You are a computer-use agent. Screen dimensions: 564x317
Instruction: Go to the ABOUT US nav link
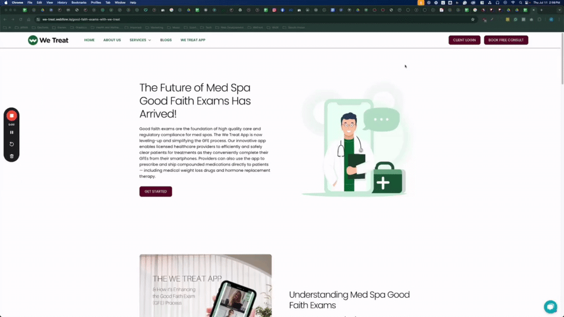coord(112,40)
